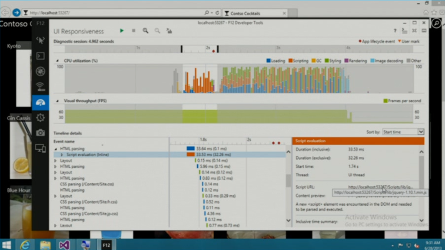
Task: Click the 33.53 ms Duration (inclusive) value
Action: click(356, 149)
